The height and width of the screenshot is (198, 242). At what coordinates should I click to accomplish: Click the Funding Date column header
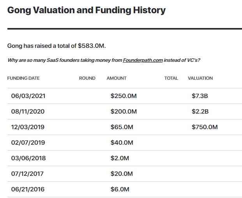tap(23, 78)
